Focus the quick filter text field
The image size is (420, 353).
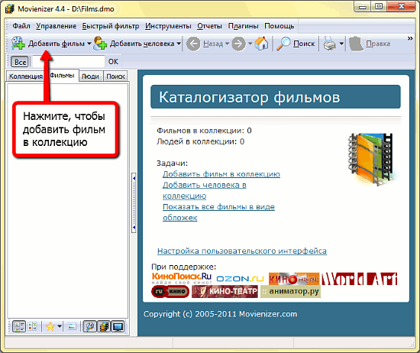[x=68, y=62]
